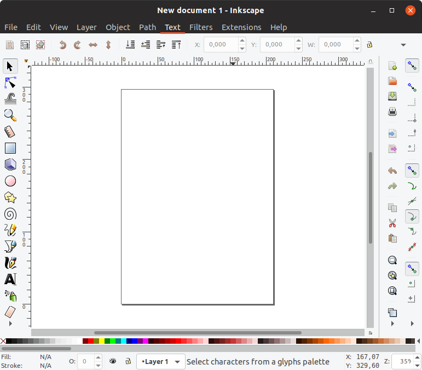Toggle current layer visibility eye

[x=113, y=361]
